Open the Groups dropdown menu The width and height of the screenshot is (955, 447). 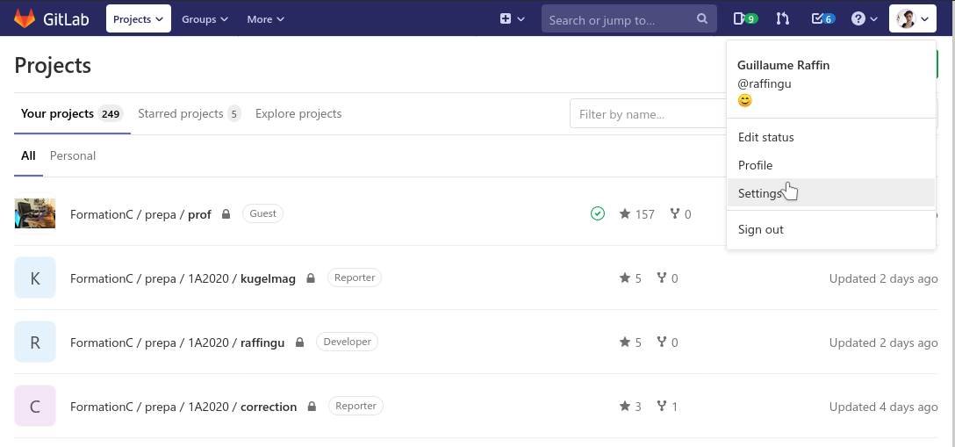pos(205,18)
